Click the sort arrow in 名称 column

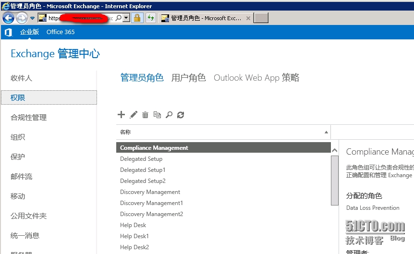pos(326,132)
